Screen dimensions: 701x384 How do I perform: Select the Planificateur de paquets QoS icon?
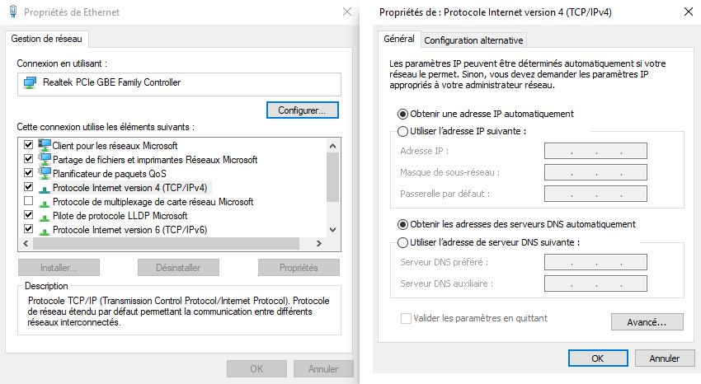pos(45,173)
